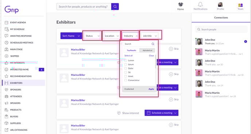Go to Home via handshake icon
The width and height of the screenshot is (251, 134).
coord(181,5)
